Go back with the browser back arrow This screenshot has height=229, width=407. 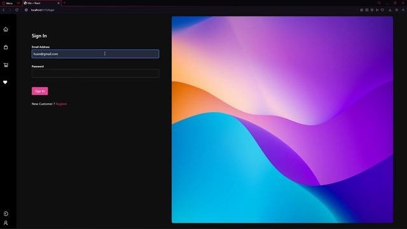[4, 10]
